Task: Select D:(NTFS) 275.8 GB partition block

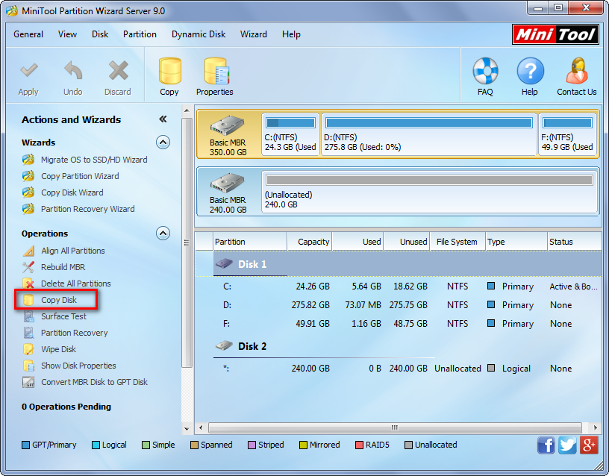Action: [x=429, y=134]
